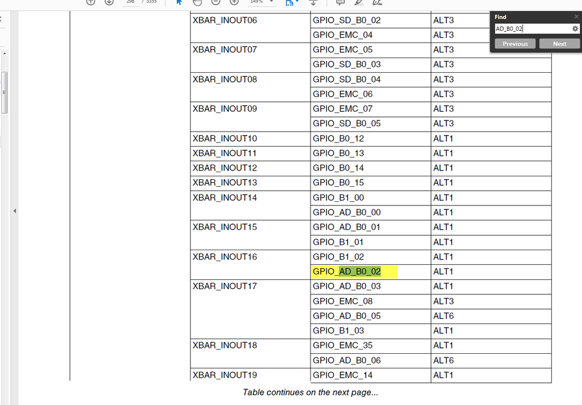This screenshot has width=582, height=405.
Task: Click the XBAR_INOUT14 cell
Action: pos(251,205)
